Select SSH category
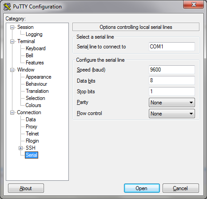 click(x=31, y=148)
